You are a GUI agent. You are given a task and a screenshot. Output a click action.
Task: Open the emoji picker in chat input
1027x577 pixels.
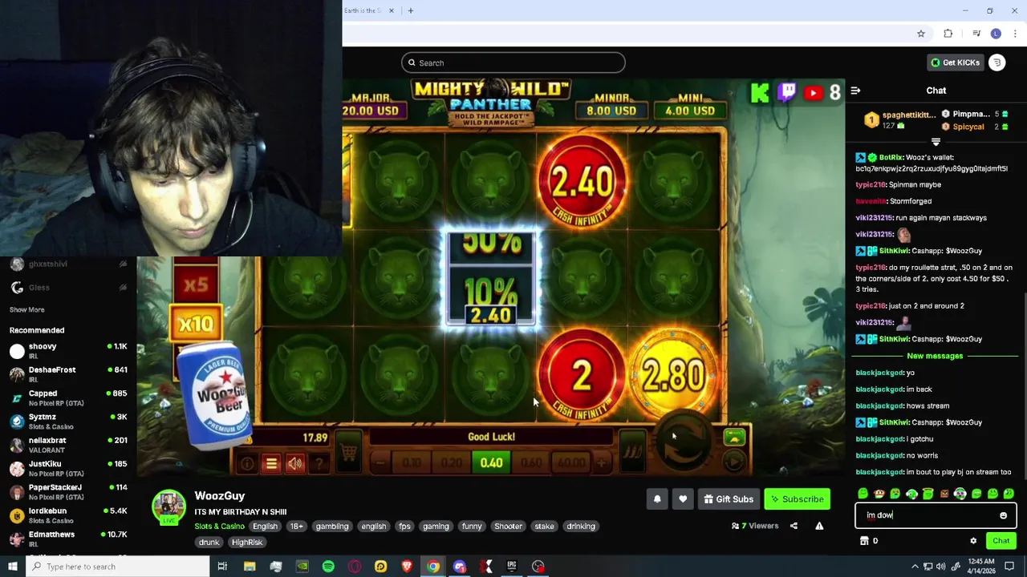pyautogui.click(x=1003, y=515)
